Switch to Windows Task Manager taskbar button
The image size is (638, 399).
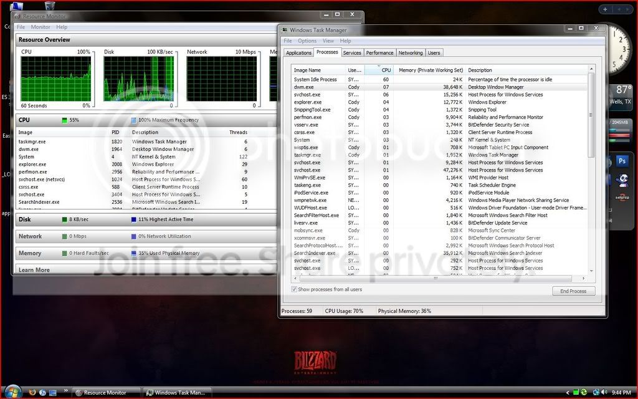click(176, 393)
